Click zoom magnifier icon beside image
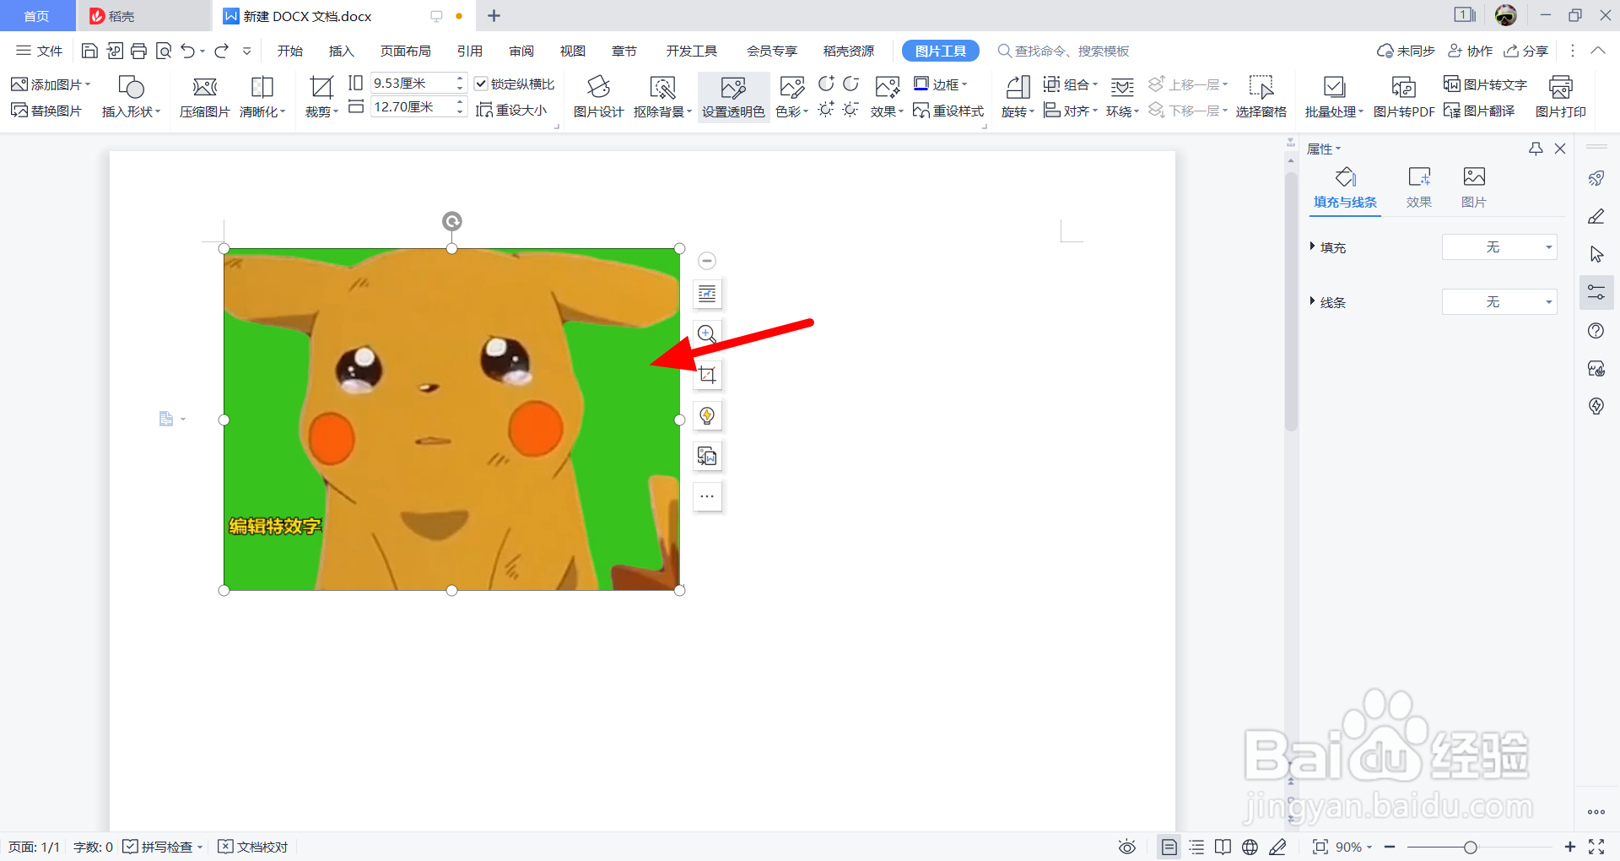Image resolution: width=1620 pixels, height=861 pixels. tap(707, 334)
